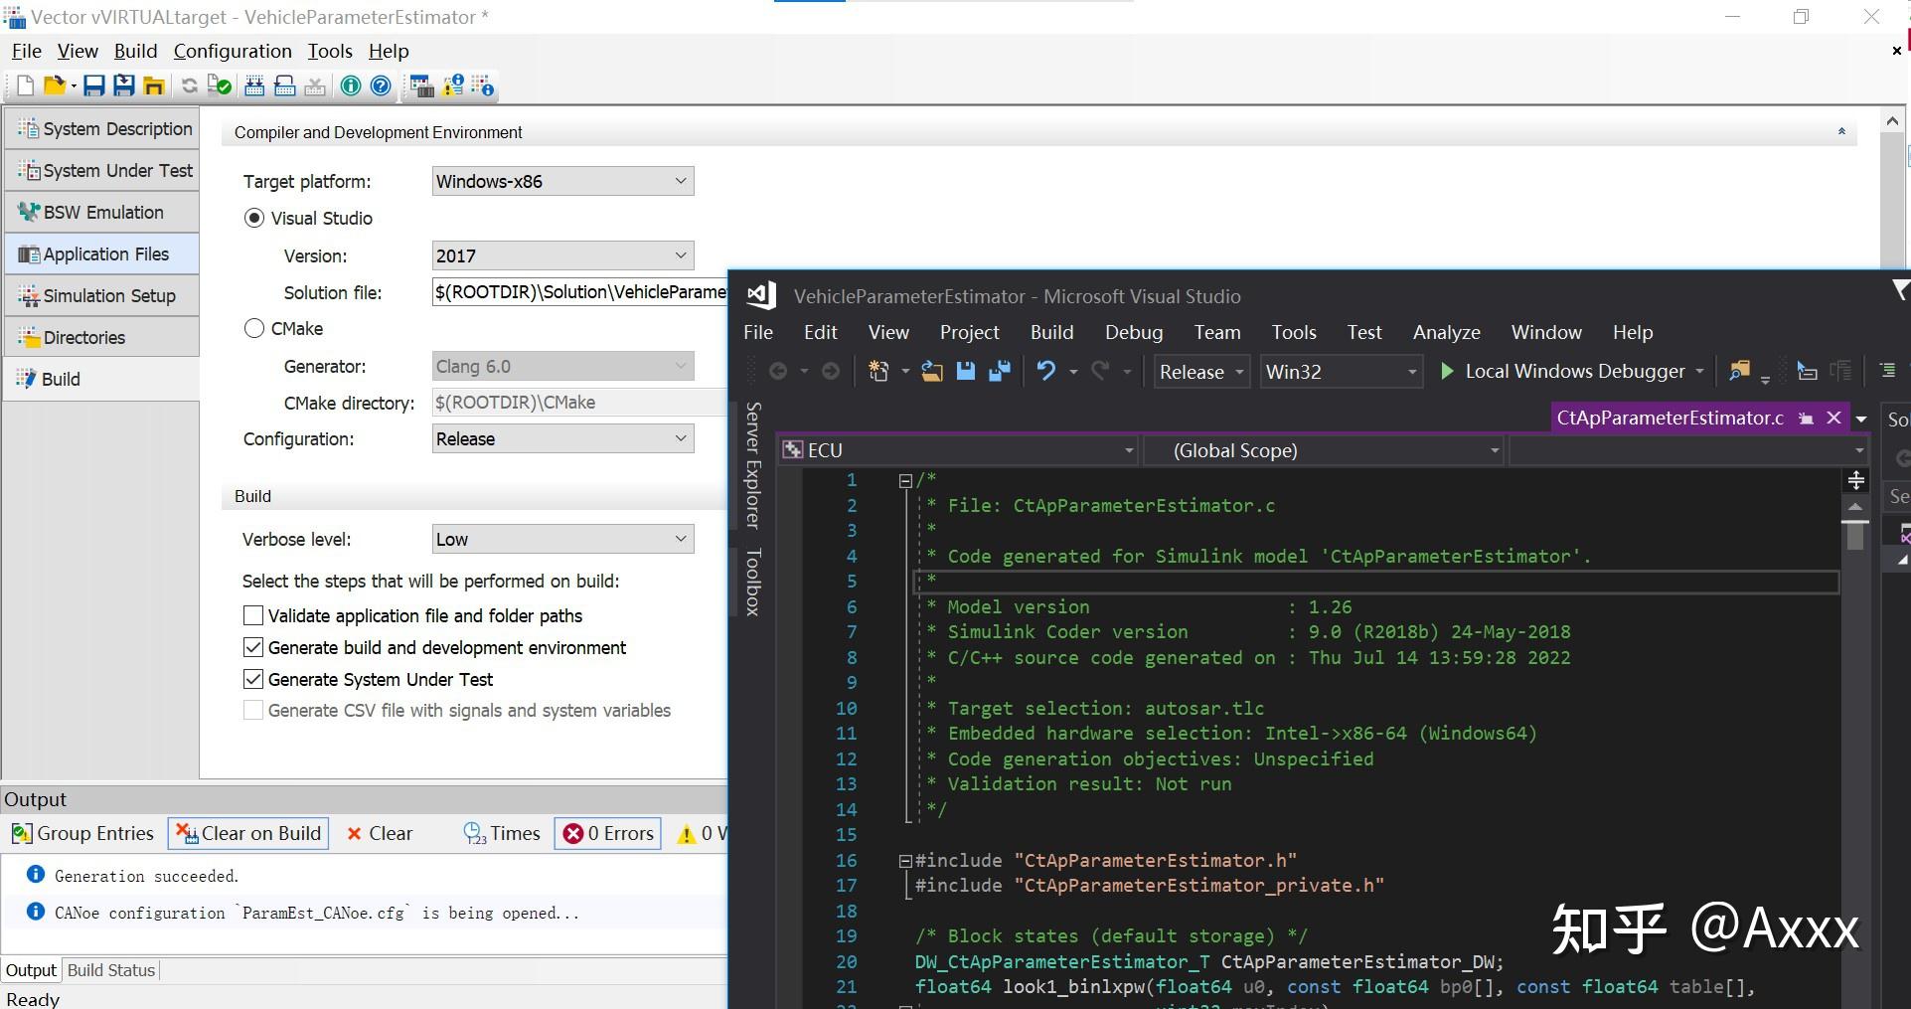Screen dimensions: 1911x1009
Task: Click the 0 Errors filter button
Action: pos(609,833)
